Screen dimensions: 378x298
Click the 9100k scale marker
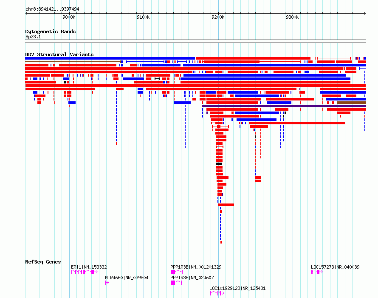tap(143, 17)
